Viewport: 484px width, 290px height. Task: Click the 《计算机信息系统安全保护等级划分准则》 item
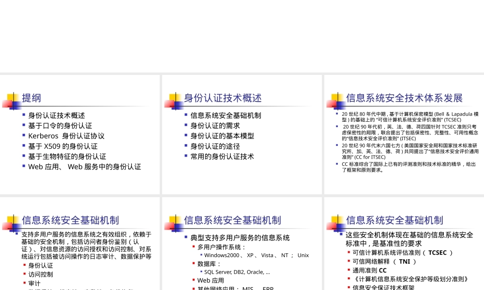[x=410, y=279]
